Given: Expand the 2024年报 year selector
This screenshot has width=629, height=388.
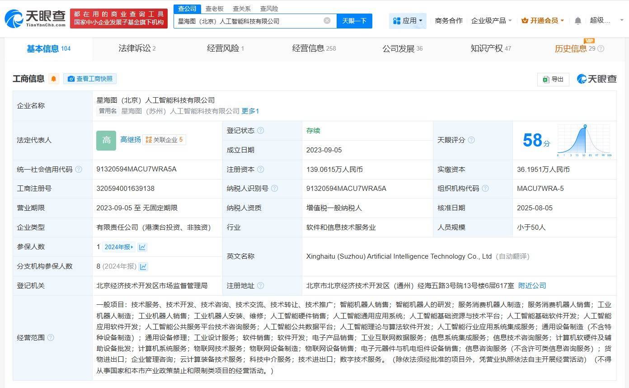Looking at the screenshot, I should point(119,247).
